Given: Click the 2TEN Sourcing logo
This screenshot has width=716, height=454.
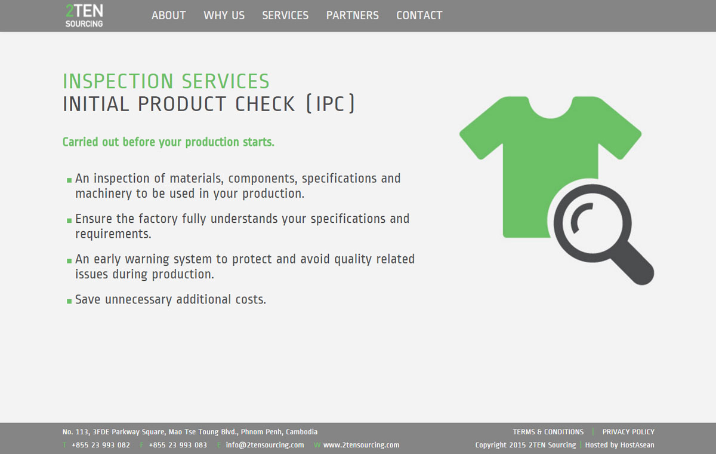Looking at the screenshot, I should [84, 16].
